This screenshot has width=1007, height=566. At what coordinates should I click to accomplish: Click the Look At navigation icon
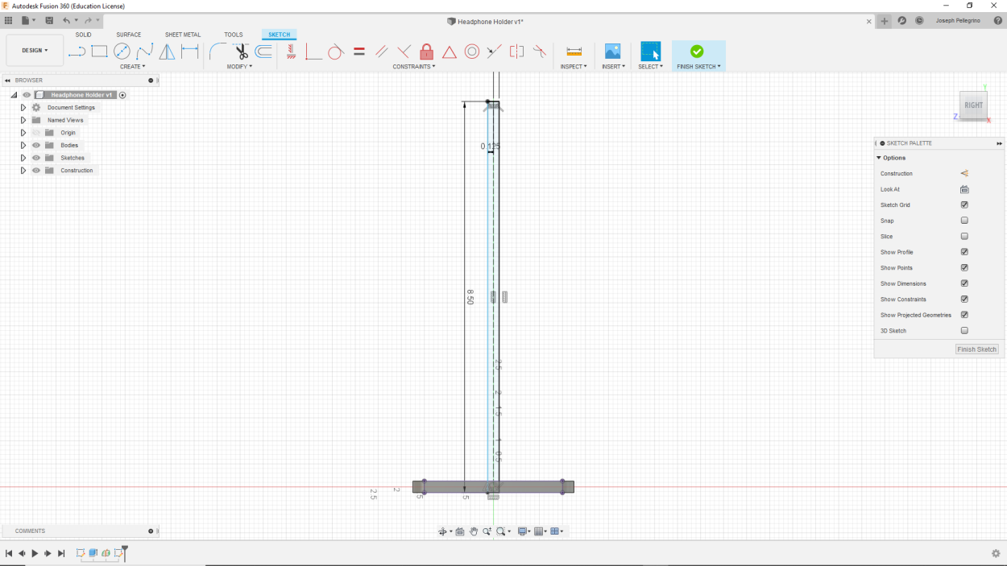pos(460,531)
